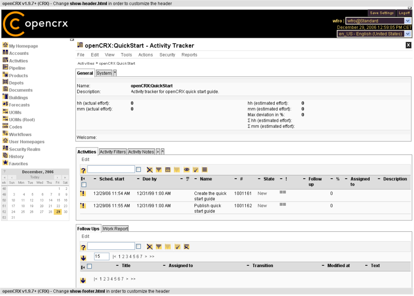Click the Follow Ups page size field
Viewport: 414px width, 296px height.
click(102, 256)
